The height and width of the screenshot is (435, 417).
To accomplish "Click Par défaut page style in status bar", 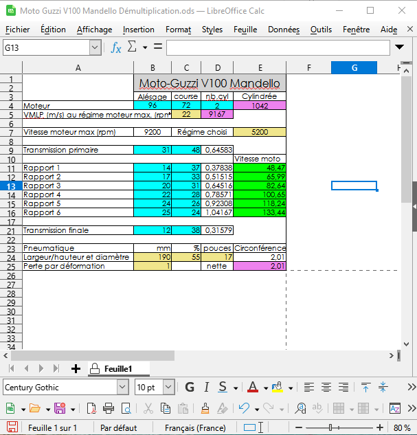I will [x=119, y=428].
